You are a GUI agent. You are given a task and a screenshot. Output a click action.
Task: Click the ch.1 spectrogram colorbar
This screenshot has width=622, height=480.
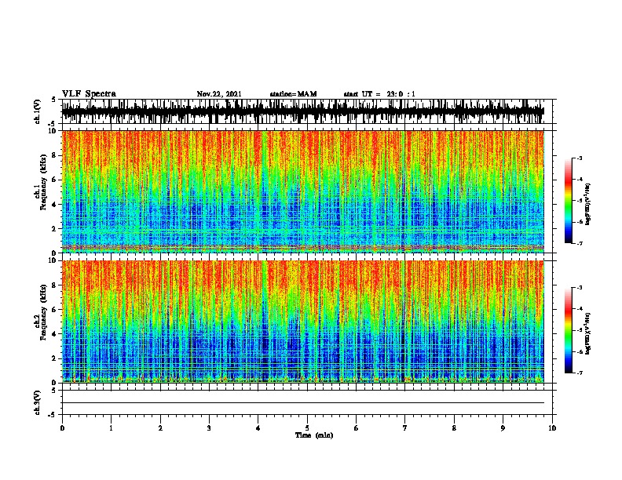click(569, 201)
